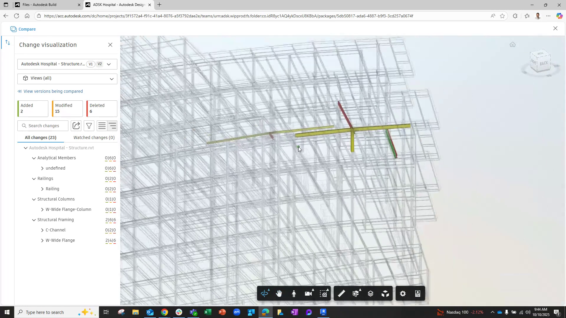
Task: Activate the Orbit tool
Action: tap(265, 293)
